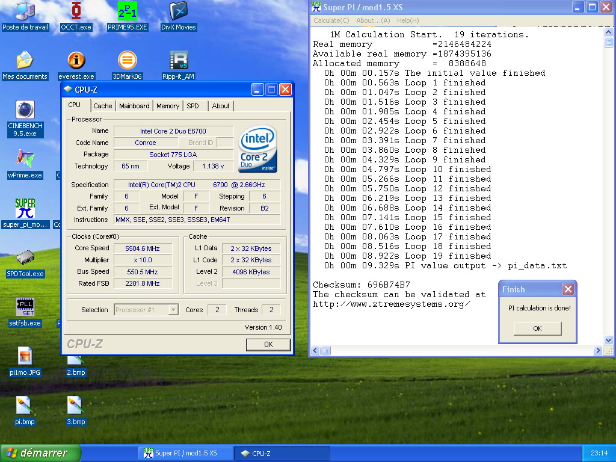Click the Intel Core 2 Duo logo in CPU-Z

click(x=257, y=149)
